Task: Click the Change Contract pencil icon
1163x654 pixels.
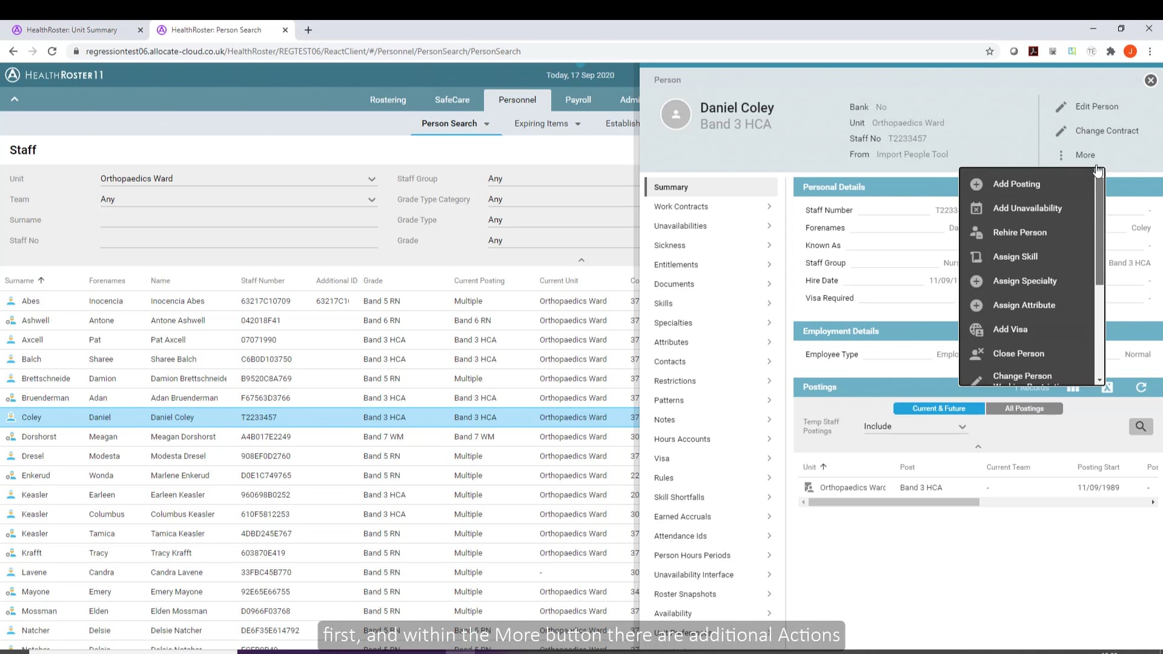Action: pyautogui.click(x=1061, y=131)
